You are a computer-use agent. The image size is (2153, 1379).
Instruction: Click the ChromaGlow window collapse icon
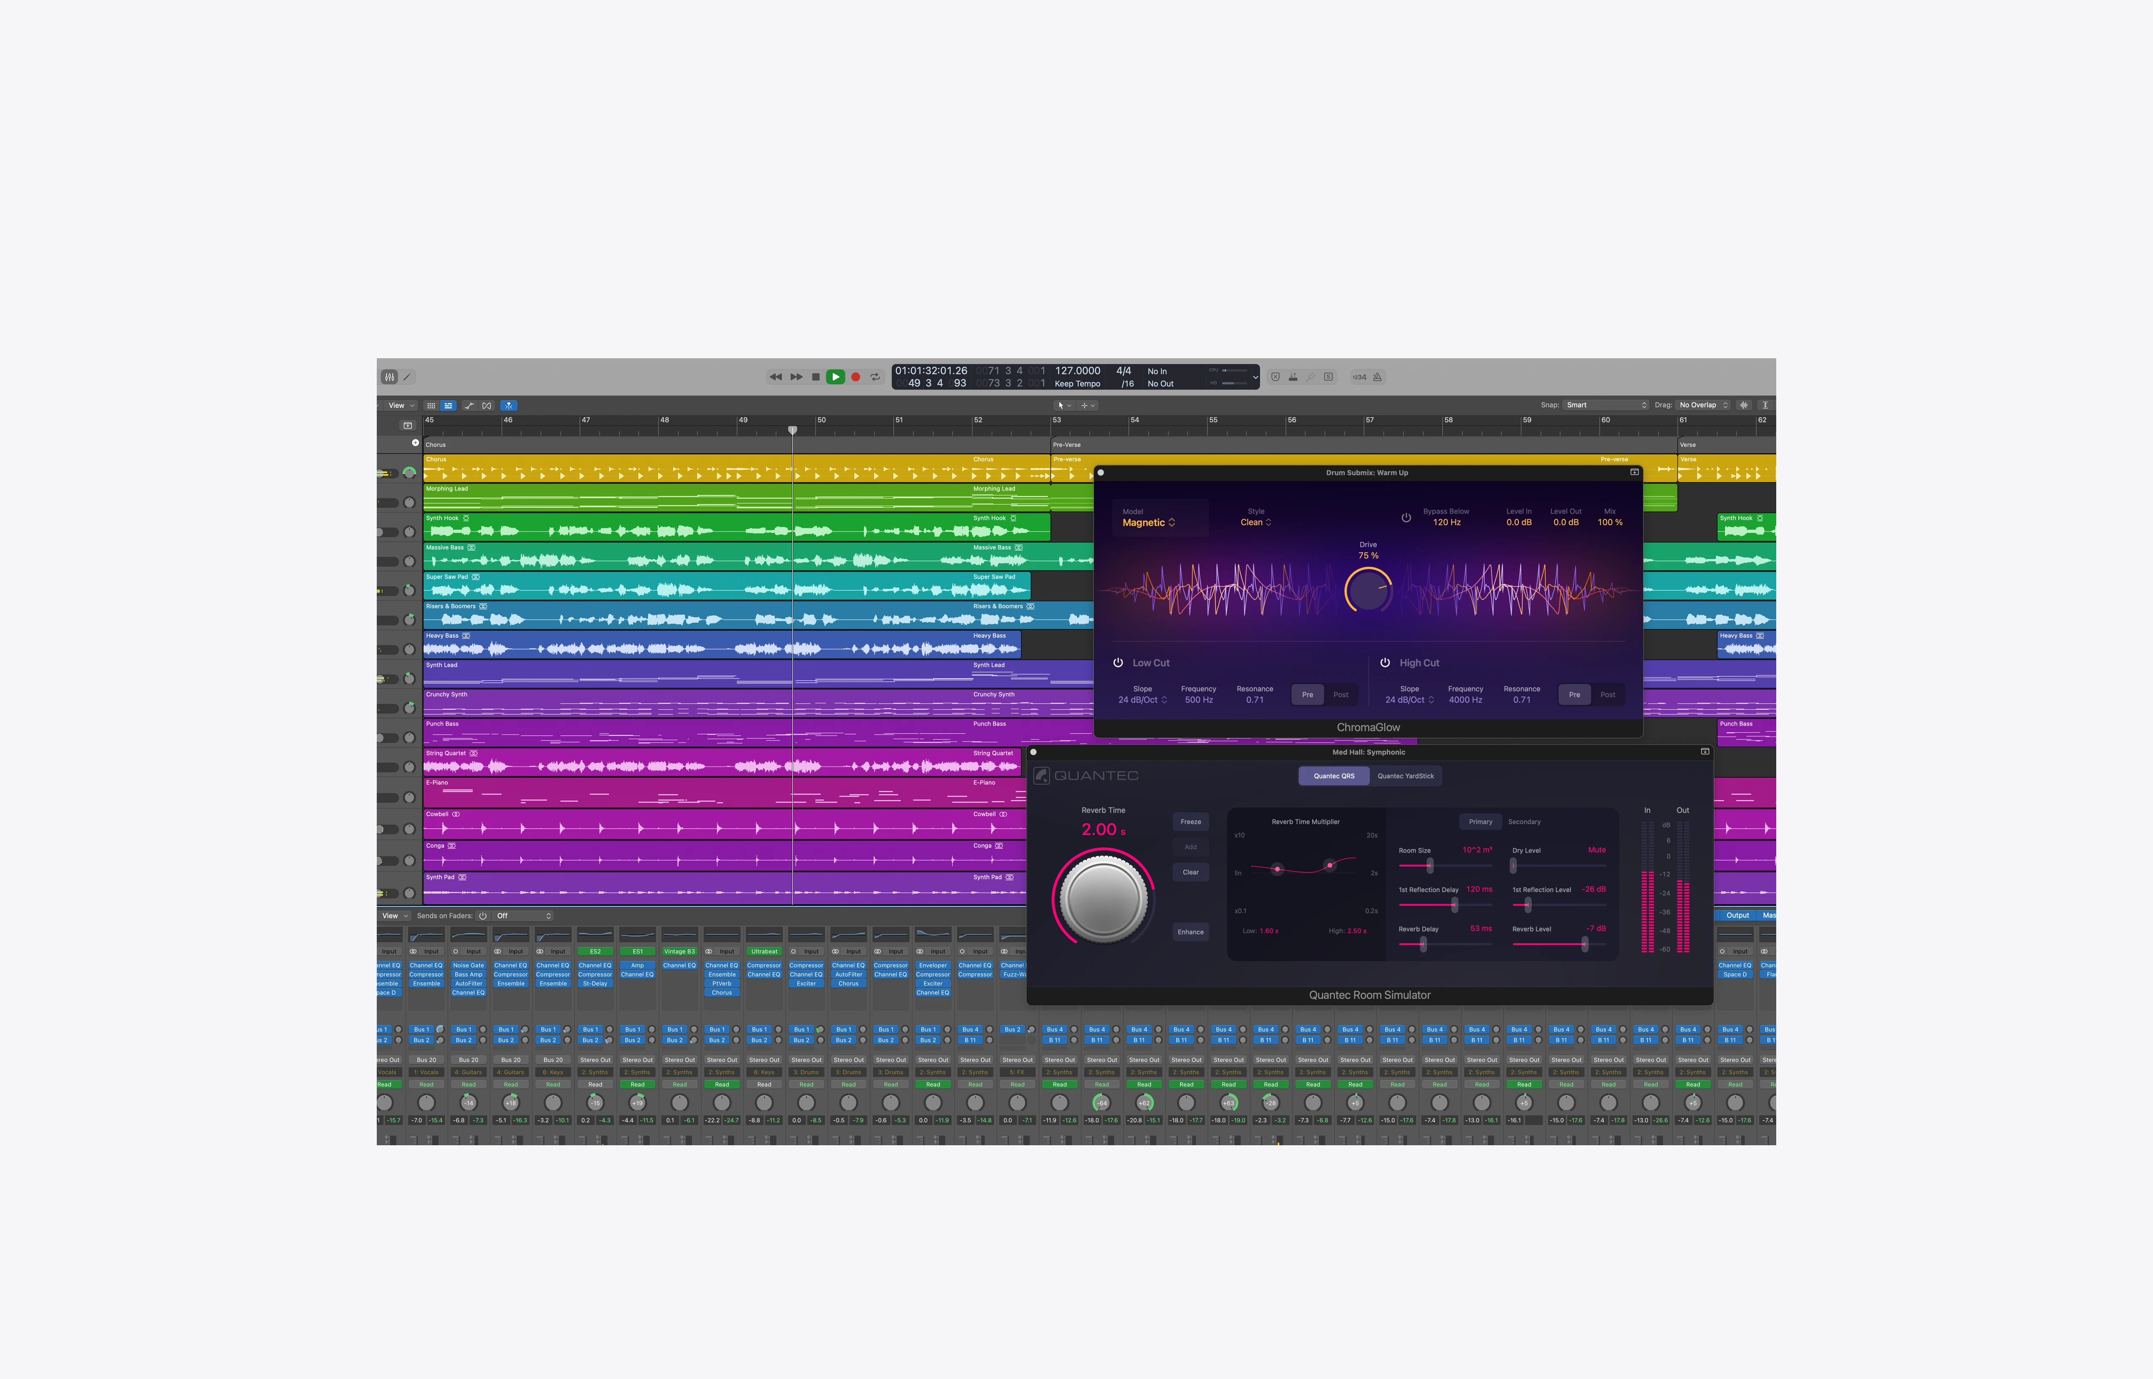[1635, 472]
